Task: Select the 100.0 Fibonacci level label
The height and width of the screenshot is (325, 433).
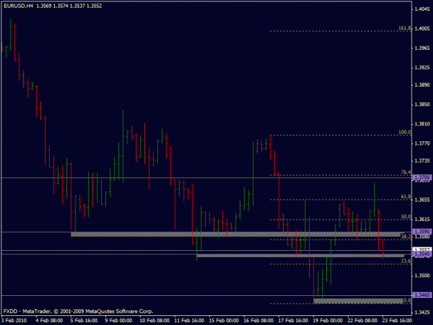Action: click(405, 132)
